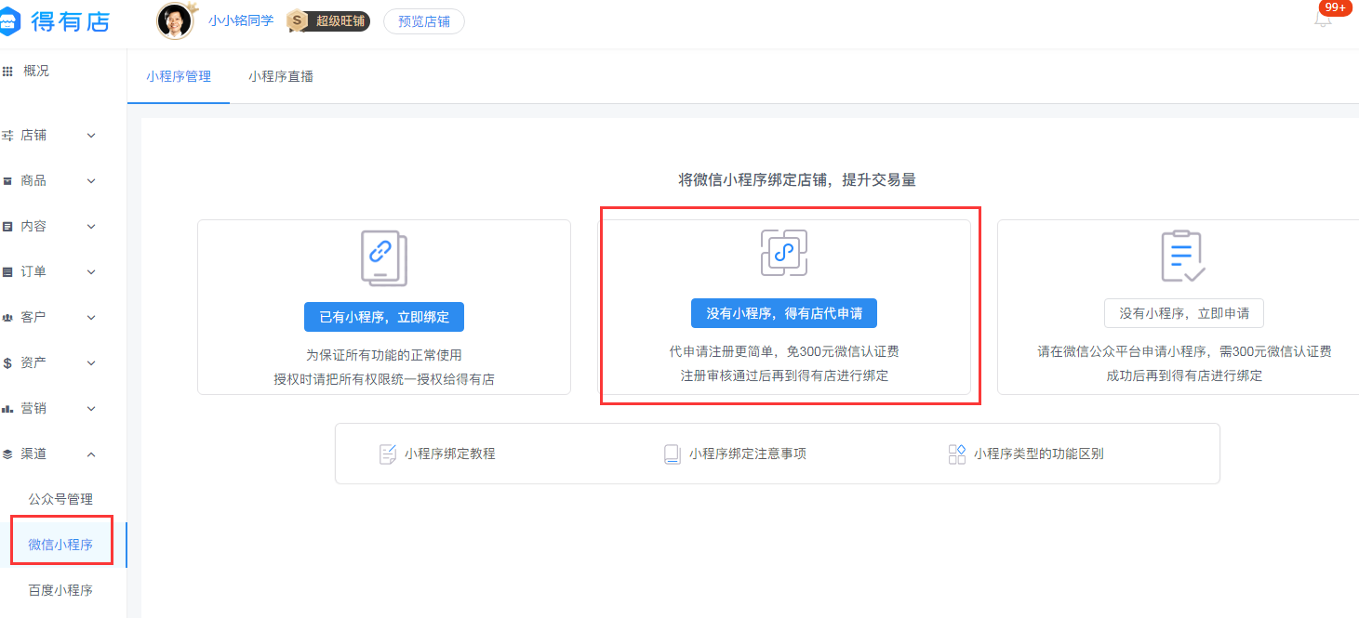Click the gold S badge icon
The width and height of the screenshot is (1359, 618).
[298, 20]
